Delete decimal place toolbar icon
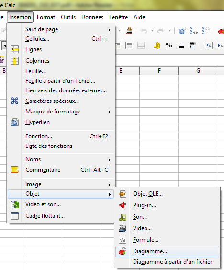This screenshot has width=224, height=270. [x=192, y=45]
